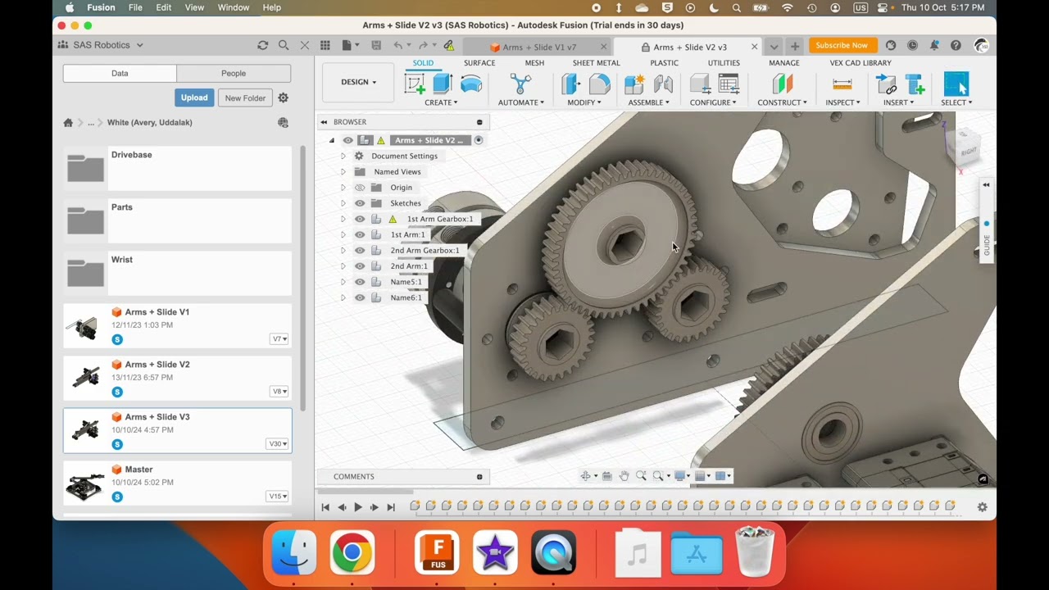Expand the 2nd Arm:1 node
Image resolution: width=1049 pixels, height=590 pixels.
343,265
